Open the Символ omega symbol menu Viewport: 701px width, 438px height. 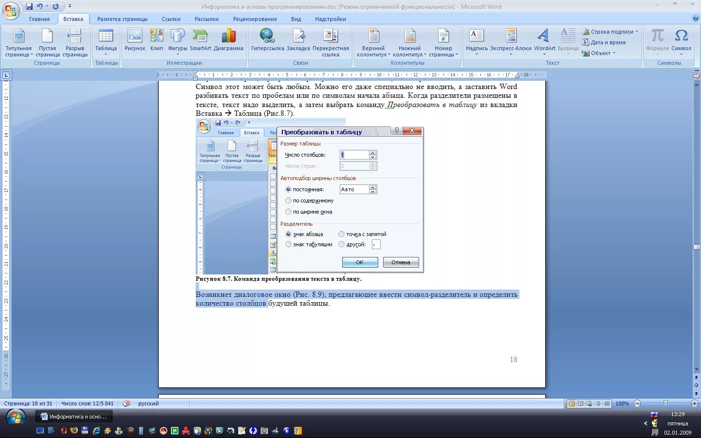(681, 40)
